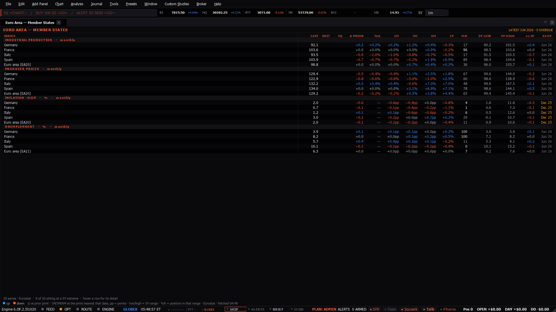Select Germany row under Industrial Production
Image resolution: width=556 pixels, height=312 pixels.
[278, 45]
